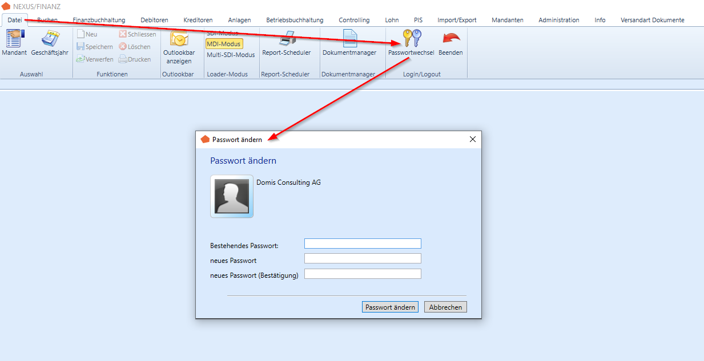Image resolution: width=704 pixels, height=361 pixels.
Task: Click the Passwortwechsel keys icon
Action: (412, 38)
